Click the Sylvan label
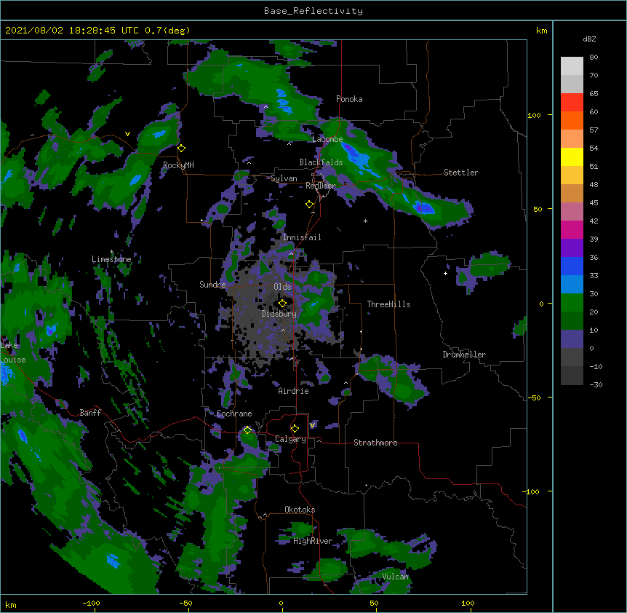The width and height of the screenshot is (627, 613). pos(284,178)
